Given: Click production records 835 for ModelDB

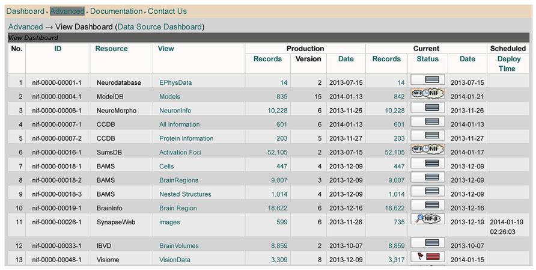Looking at the screenshot, I should 282,96.
